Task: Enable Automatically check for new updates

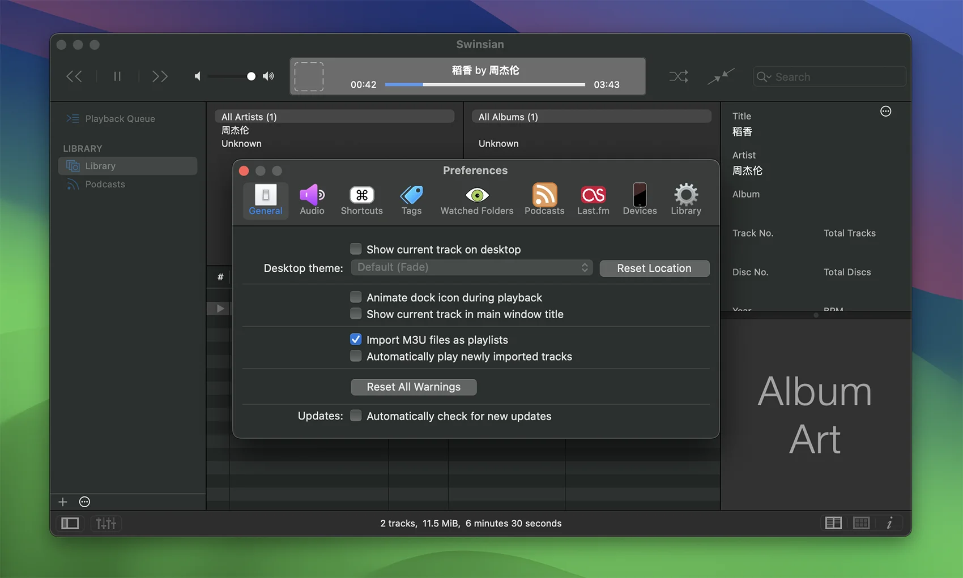Action: (x=356, y=416)
